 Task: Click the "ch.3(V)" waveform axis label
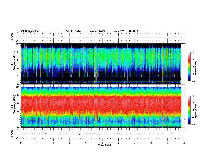pyautogui.click(x=12, y=134)
